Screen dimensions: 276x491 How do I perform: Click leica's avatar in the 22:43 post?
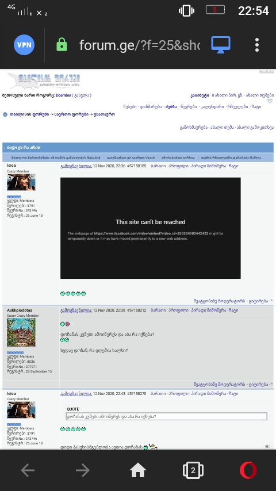[x=21, y=410]
